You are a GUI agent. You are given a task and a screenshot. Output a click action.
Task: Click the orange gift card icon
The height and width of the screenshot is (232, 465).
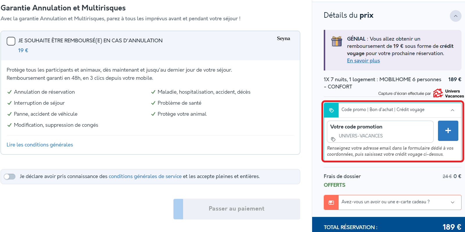pyautogui.click(x=331, y=202)
